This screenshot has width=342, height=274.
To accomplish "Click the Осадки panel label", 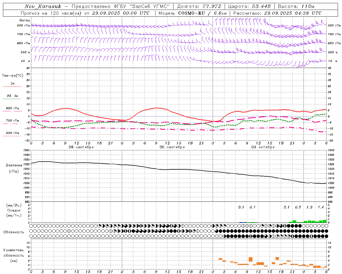I will click(x=14, y=210).
